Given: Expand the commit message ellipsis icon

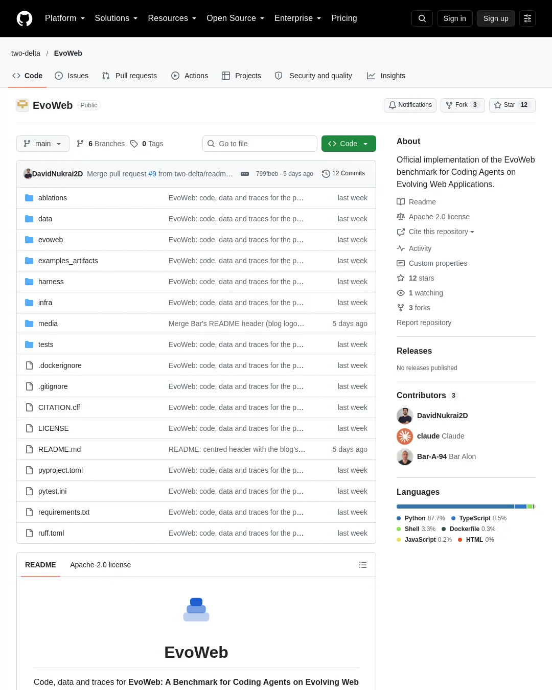Looking at the screenshot, I should (x=245, y=174).
